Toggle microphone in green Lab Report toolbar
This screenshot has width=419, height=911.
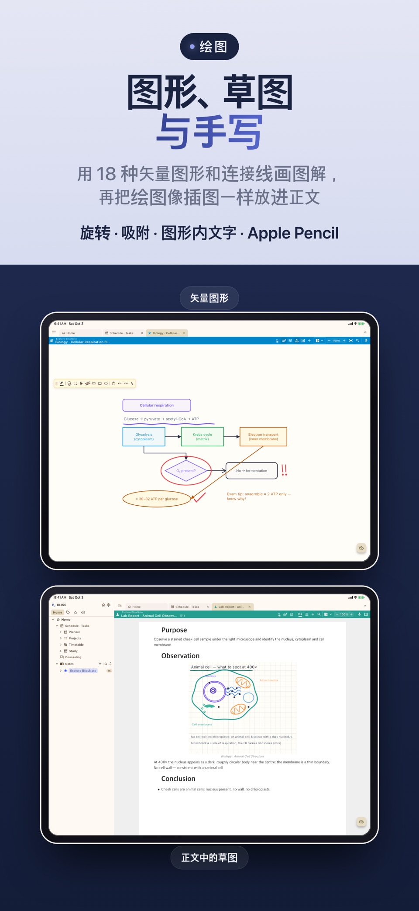(359, 614)
